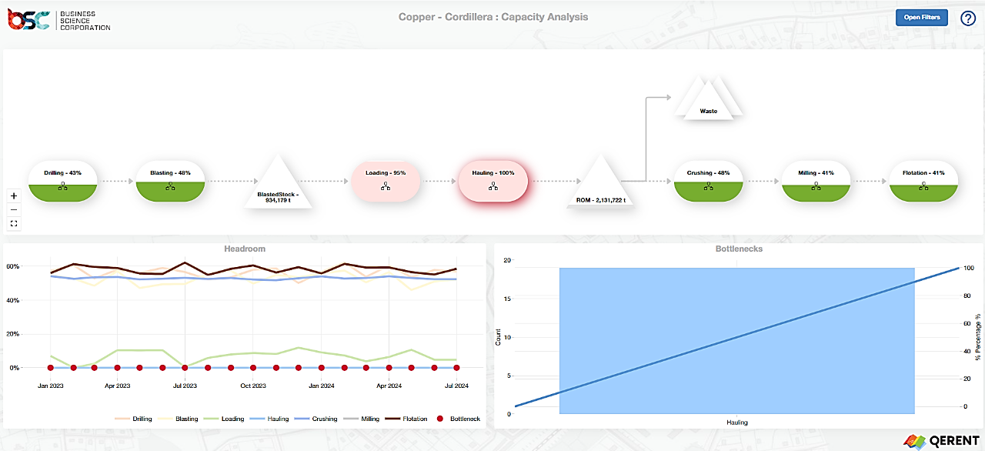Expand the flowchart to fullscreen view
The width and height of the screenshot is (985, 451).
point(13,223)
